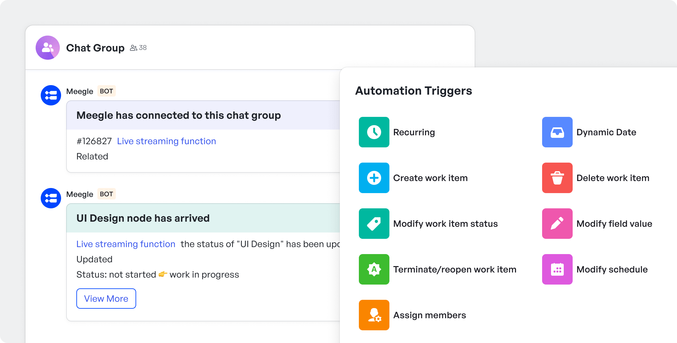Click the Automation Triggers heading
Viewport: 677px width, 343px height.
click(413, 91)
